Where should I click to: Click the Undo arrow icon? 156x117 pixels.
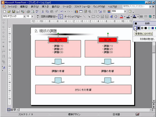point(62,12)
